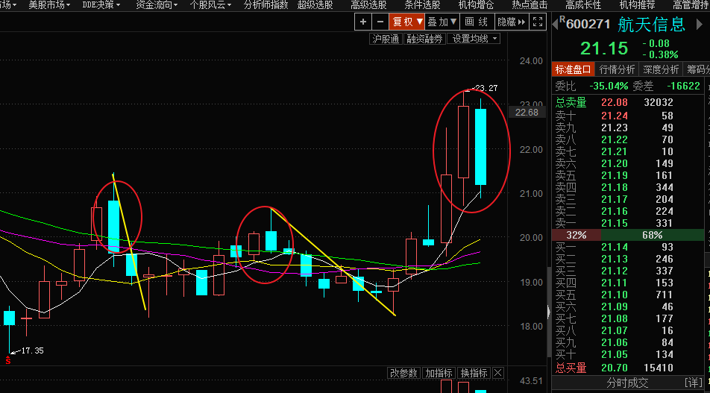Open the DDE决策 menu

[101, 5]
